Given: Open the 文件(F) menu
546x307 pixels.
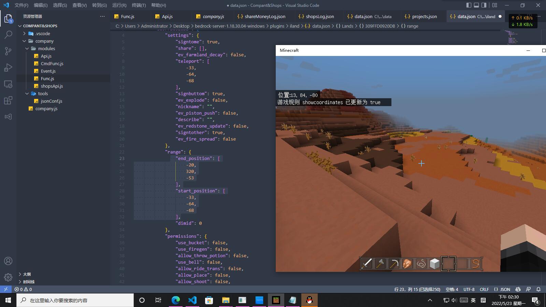Looking at the screenshot, I should click(x=21, y=5).
